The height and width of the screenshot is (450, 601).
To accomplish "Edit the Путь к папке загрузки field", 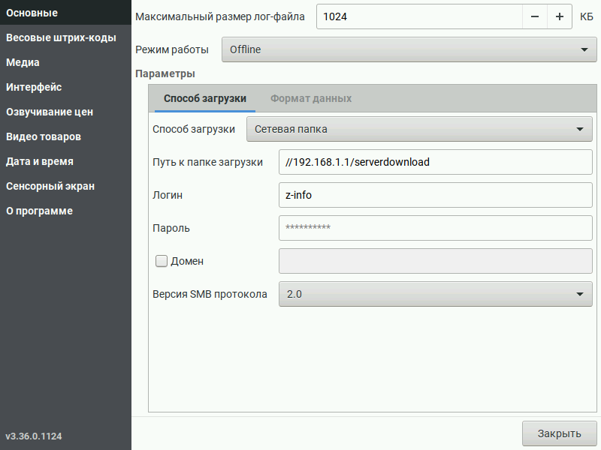I will pyautogui.click(x=436, y=162).
